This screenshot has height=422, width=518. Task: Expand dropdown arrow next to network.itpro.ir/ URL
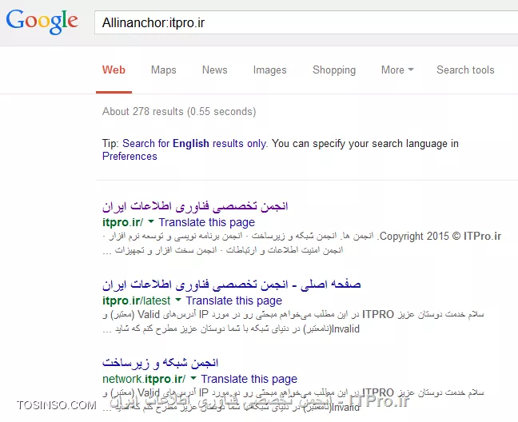(x=193, y=378)
